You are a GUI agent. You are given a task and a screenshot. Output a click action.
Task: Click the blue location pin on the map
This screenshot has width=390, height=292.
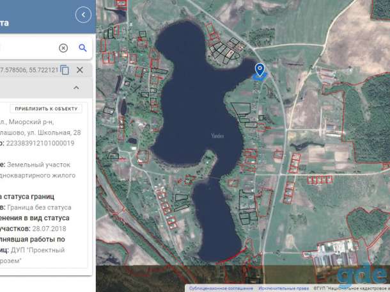pos(260,70)
